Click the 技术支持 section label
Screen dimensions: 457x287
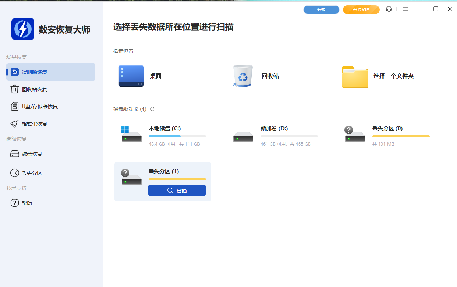click(x=16, y=188)
